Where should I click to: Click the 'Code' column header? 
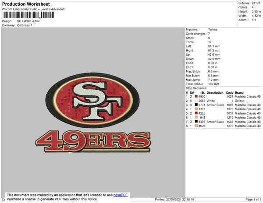(x=229, y=93)
